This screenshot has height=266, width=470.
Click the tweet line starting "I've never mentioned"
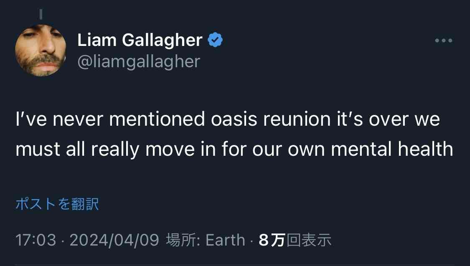click(x=228, y=119)
